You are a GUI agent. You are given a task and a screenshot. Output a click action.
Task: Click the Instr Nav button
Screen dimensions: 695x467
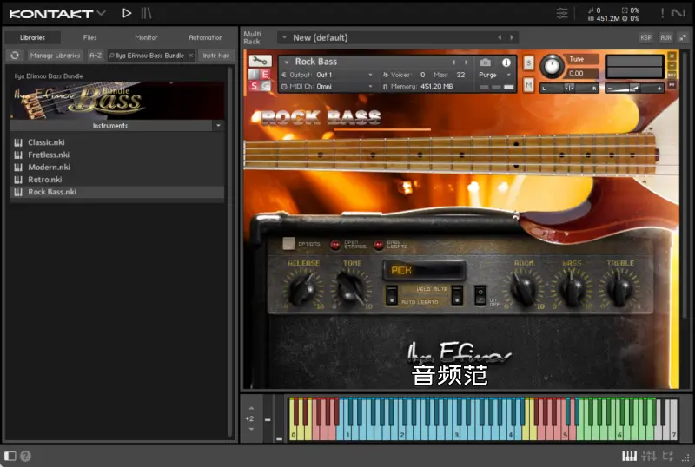[215, 56]
